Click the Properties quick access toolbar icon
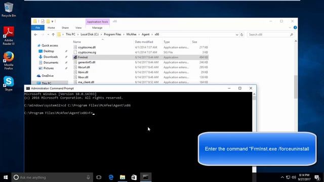 pos(43,21)
